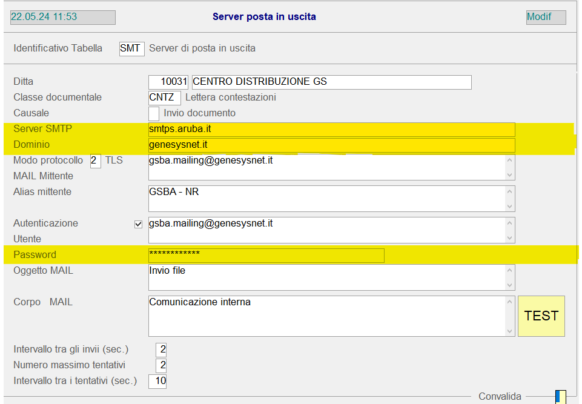Click the Convalida box
Image resolution: width=582 pixels, height=404 pixels.
point(561,397)
